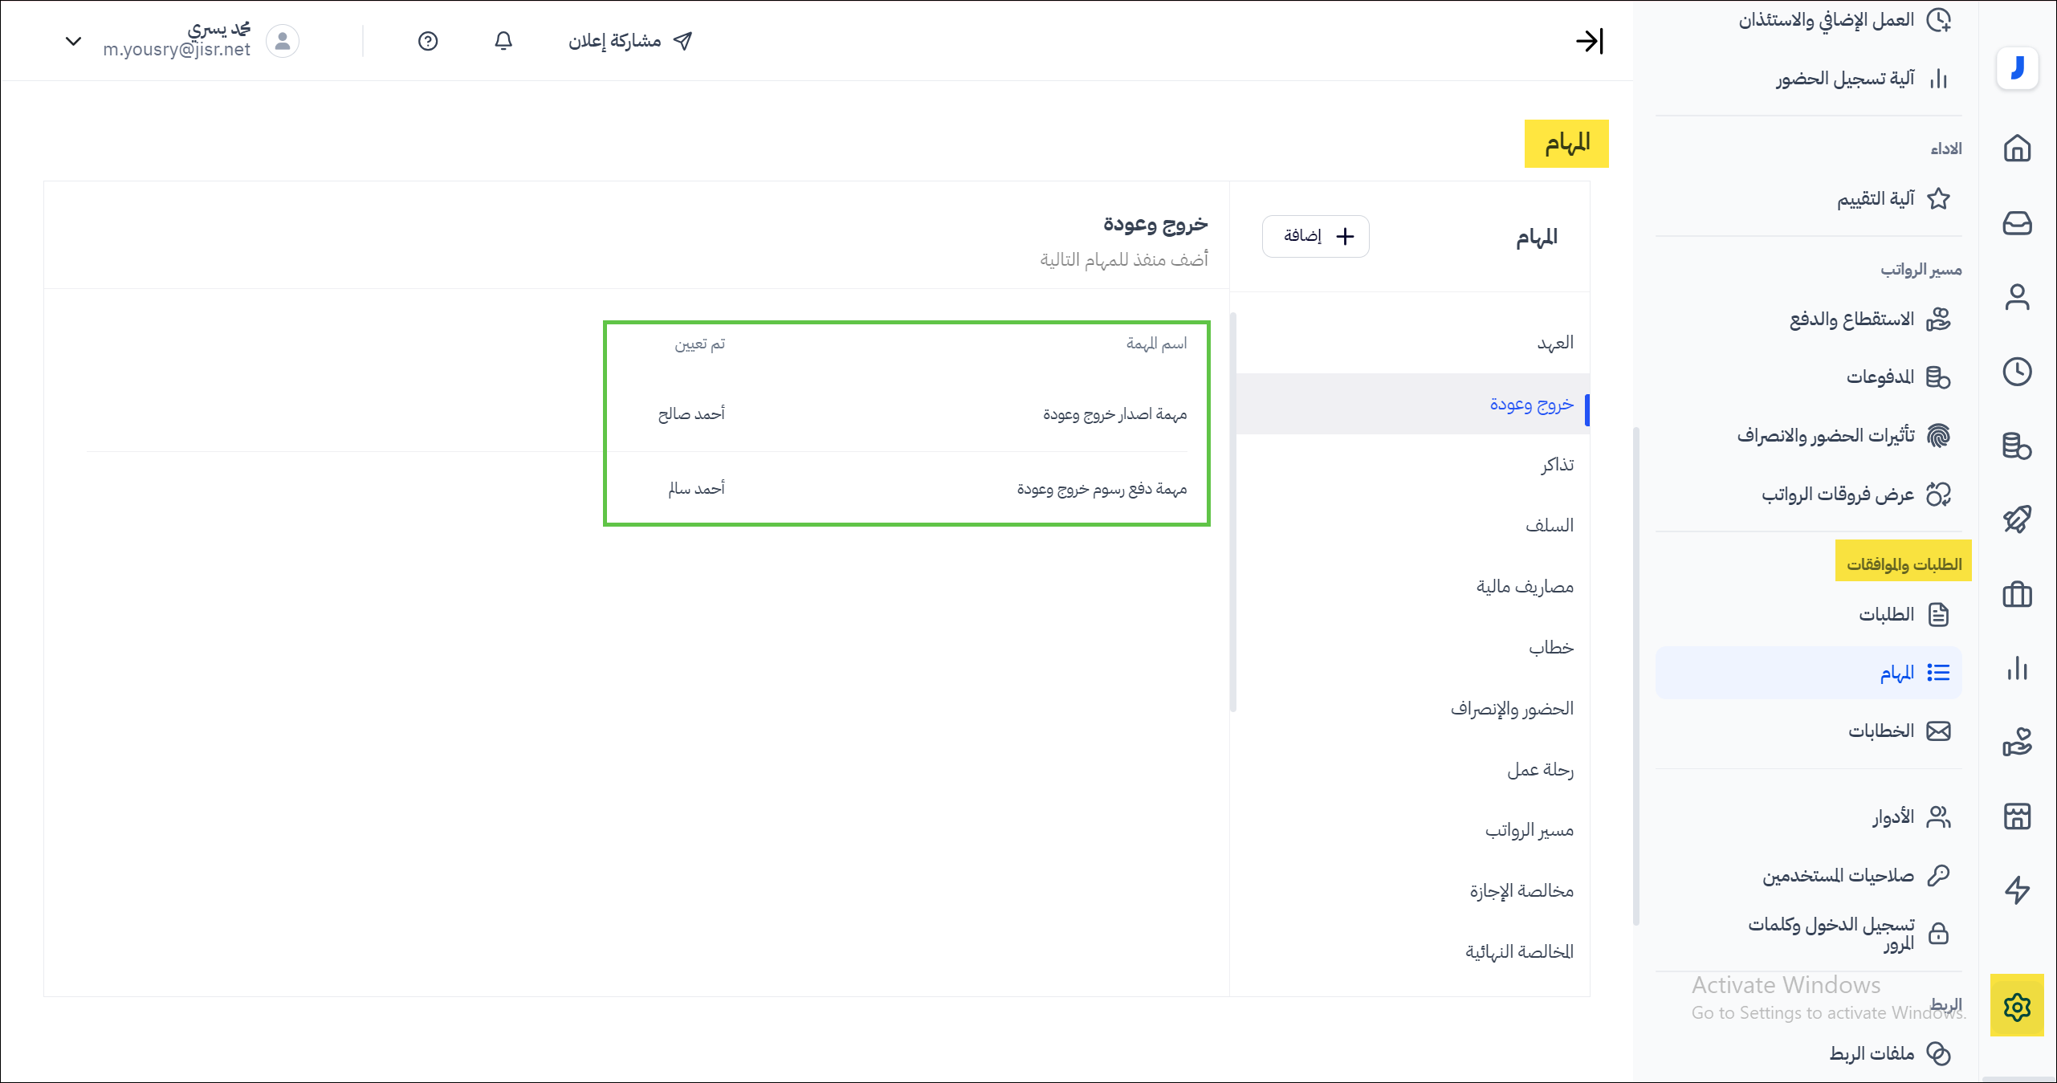Expand the user account dropdown chevron

click(73, 41)
